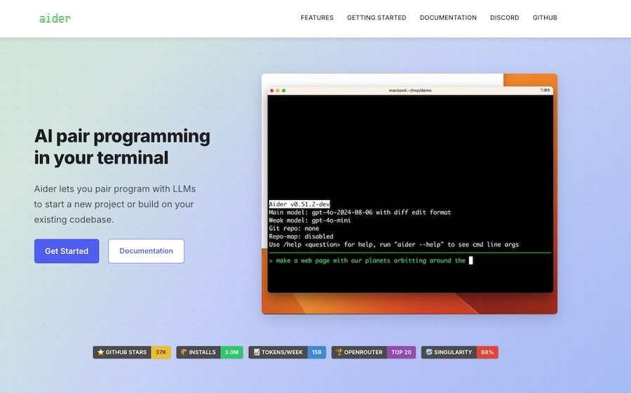Click the trophy icon on OpenRouter badge
631x393 pixels.
tap(338, 352)
